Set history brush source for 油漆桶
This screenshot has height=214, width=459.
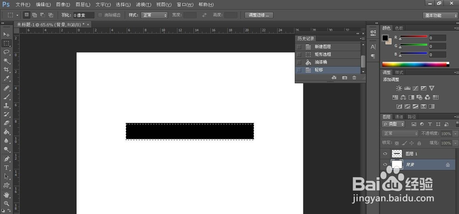pos(299,62)
